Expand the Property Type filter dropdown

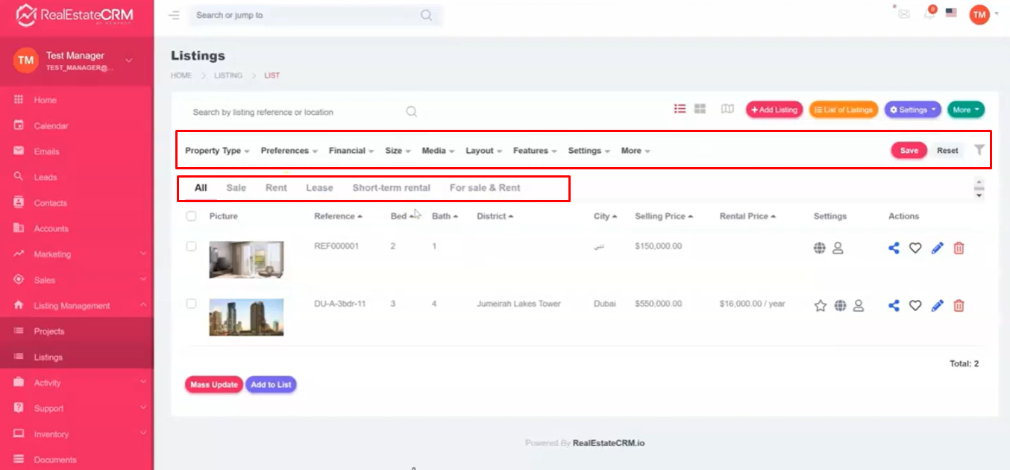click(217, 151)
